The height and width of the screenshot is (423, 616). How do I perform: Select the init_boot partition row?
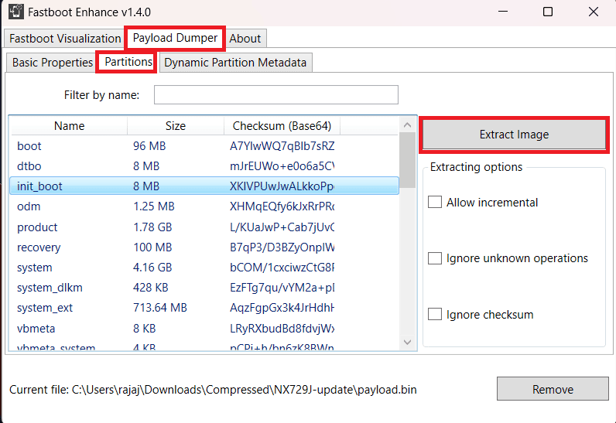(204, 186)
